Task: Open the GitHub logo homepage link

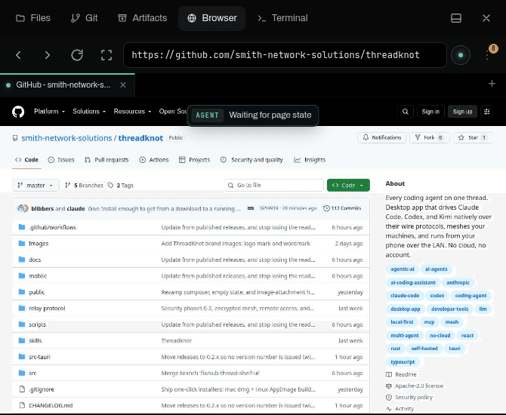Action: click(18, 112)
